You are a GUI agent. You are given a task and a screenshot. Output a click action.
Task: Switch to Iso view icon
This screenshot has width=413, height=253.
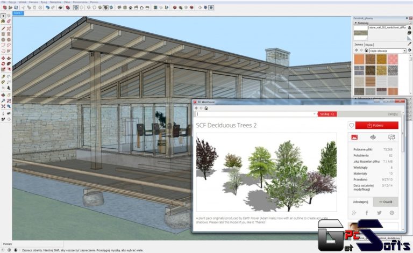(119, 8)
